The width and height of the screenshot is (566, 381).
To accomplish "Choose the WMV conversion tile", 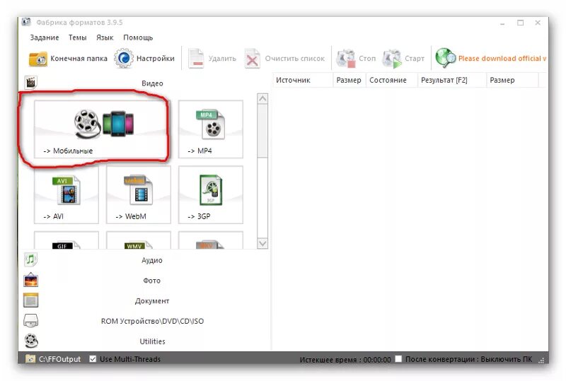I will (x=138, y=240).
